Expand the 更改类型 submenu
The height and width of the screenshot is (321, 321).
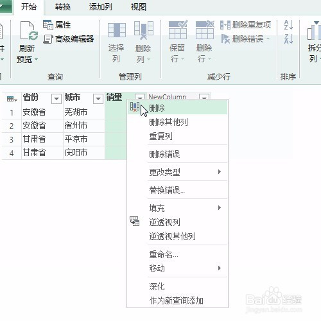pos(177,172)
